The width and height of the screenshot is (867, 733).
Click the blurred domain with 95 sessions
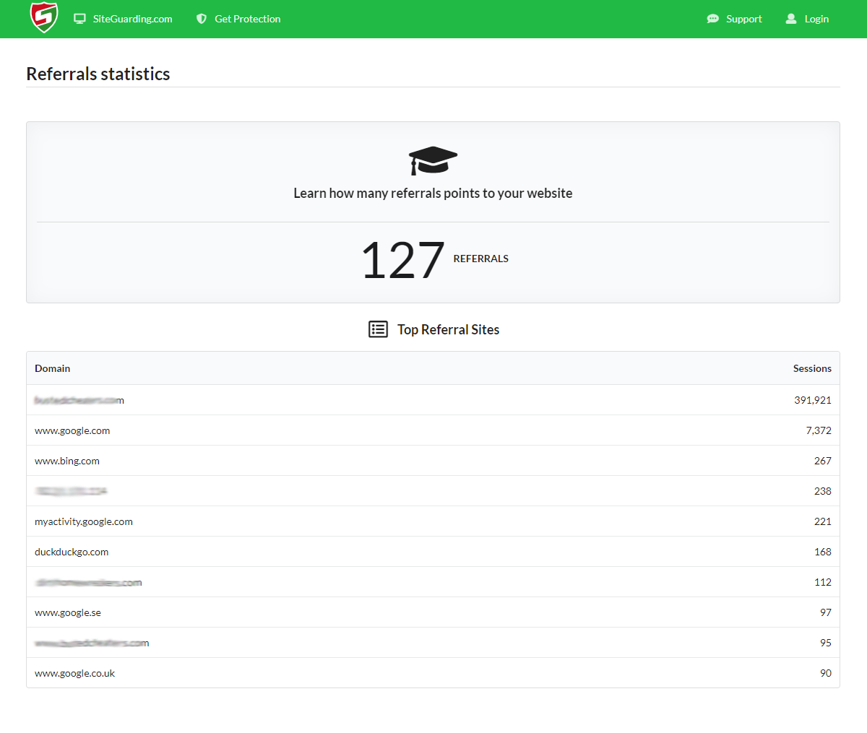pyautogui.click(x=92, y=643)
